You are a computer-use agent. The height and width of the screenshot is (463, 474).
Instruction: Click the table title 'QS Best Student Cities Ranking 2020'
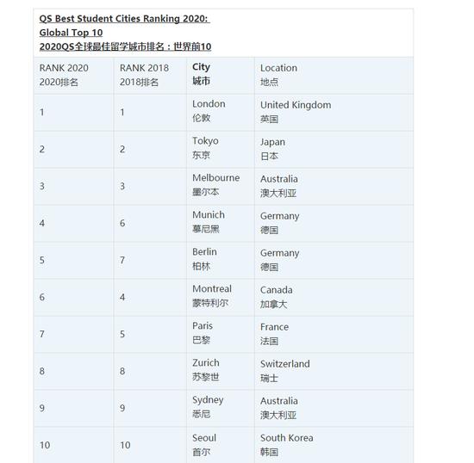(125, 18)
